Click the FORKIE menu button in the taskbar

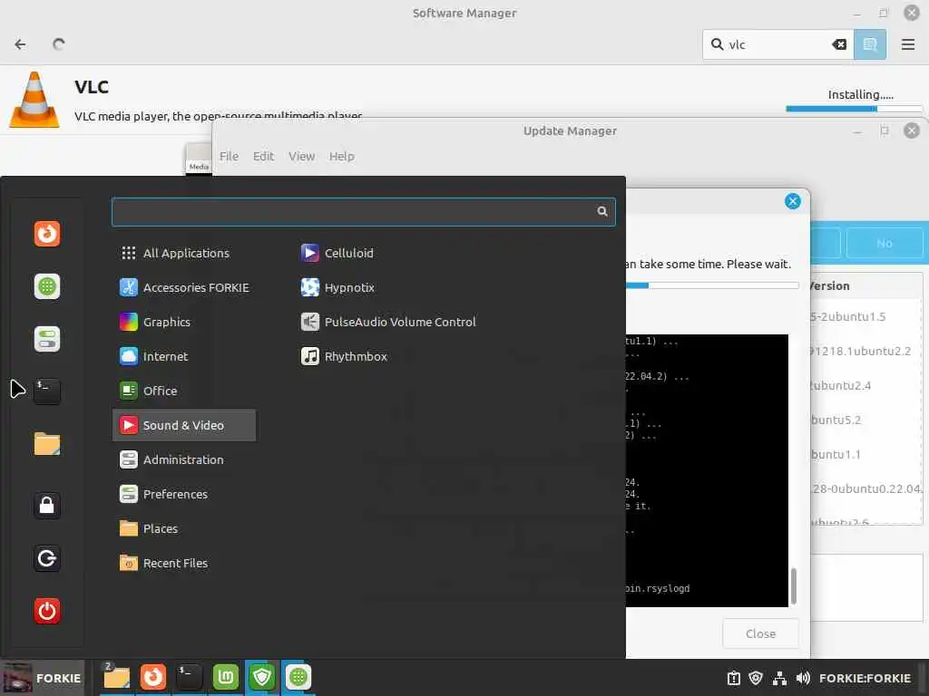click(42, 678)
